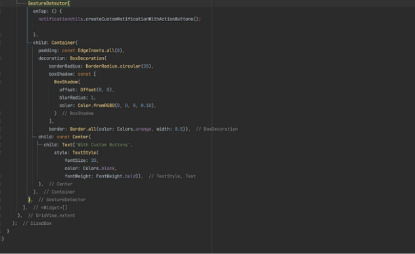
Task: Click the BoxShadow( constructor call
Action: click(67, 82)
